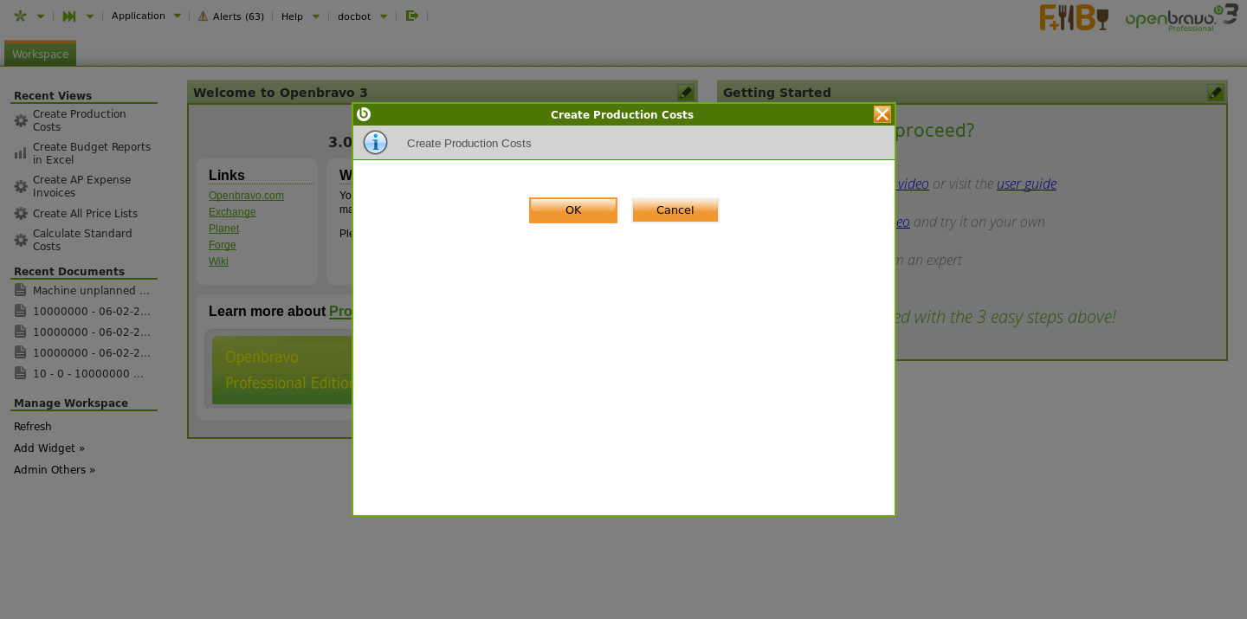
Task: Expand the Application dropdown menu
Action: coord(178,16)
